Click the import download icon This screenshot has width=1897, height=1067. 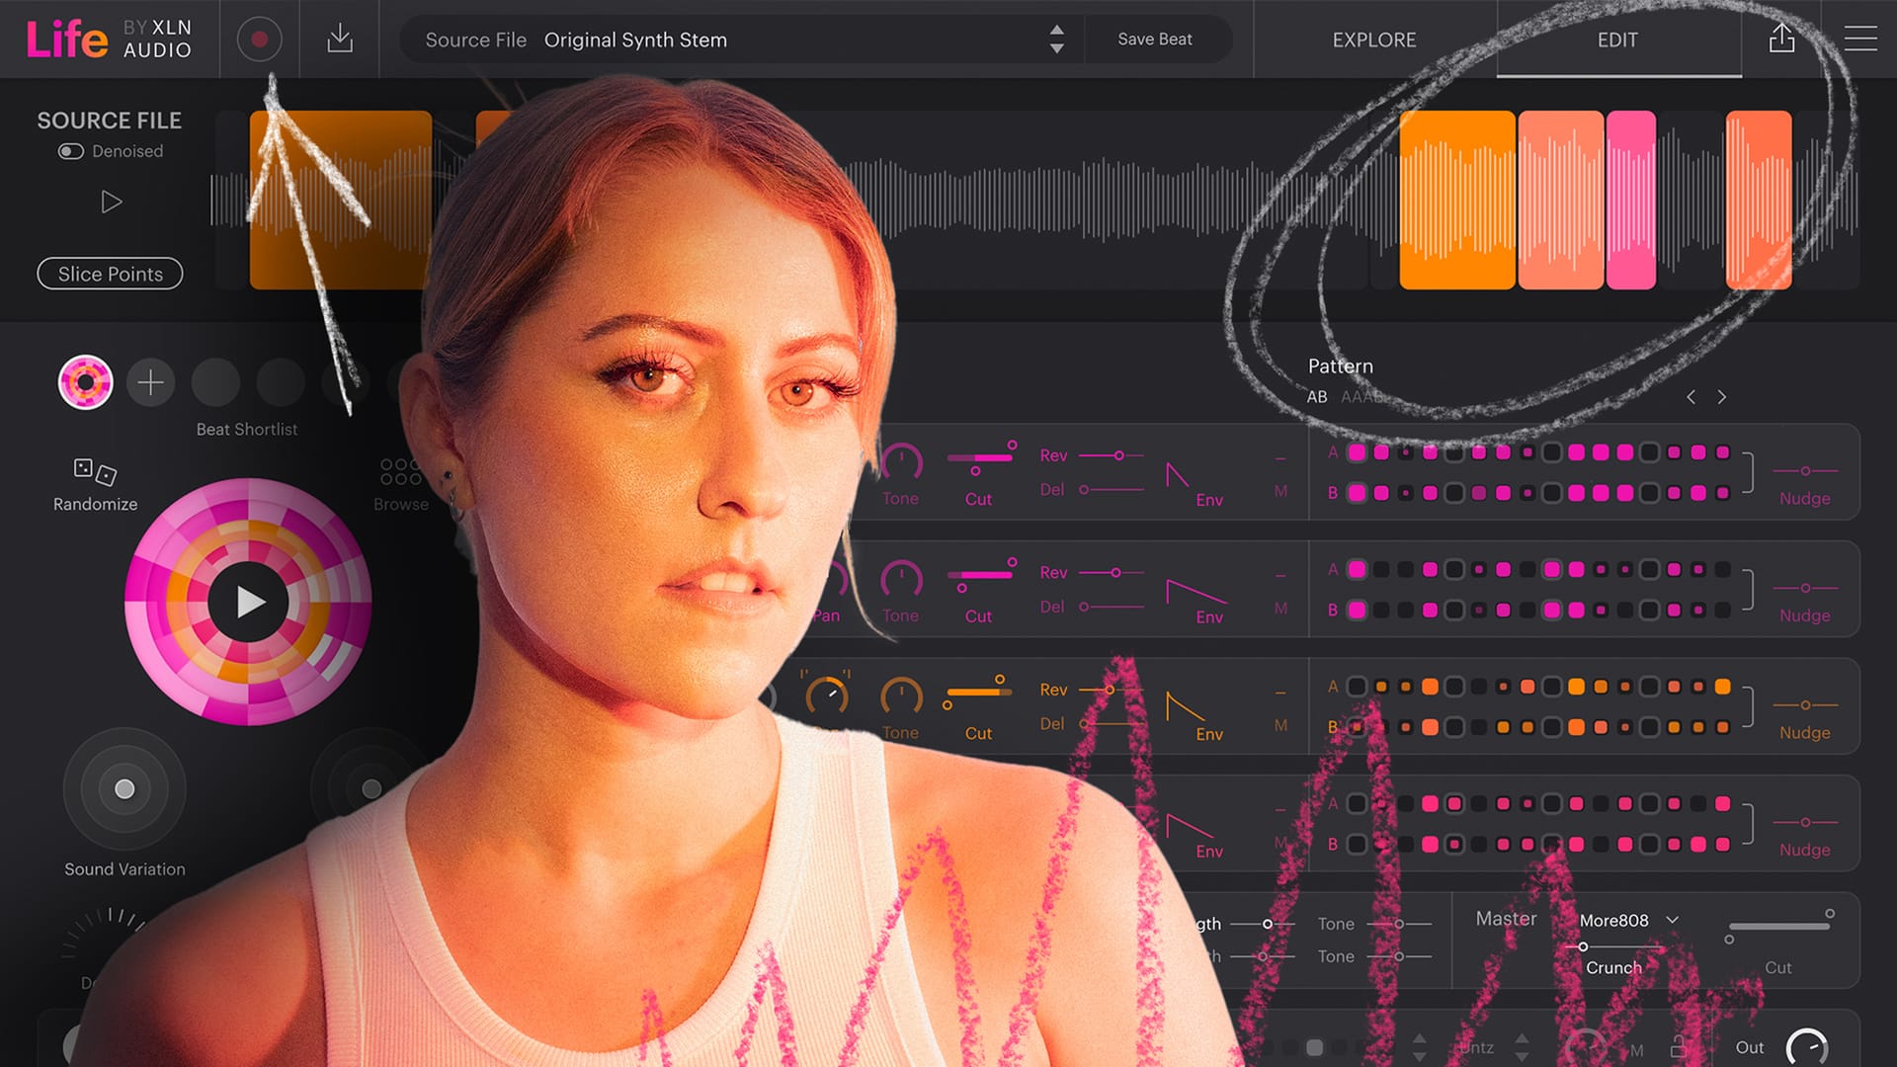pos(340,40)
